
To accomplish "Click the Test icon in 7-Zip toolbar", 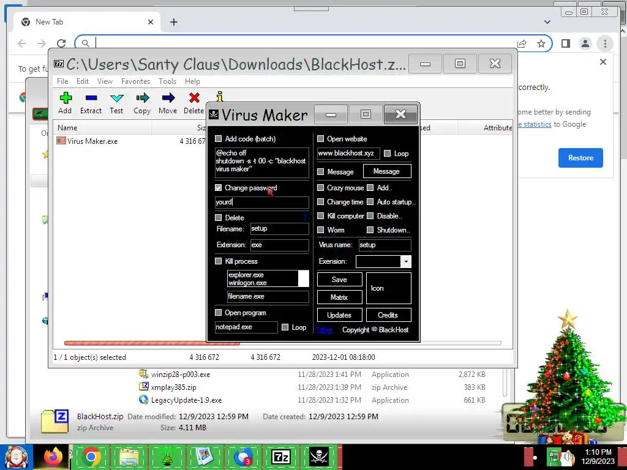I will 117,98.
